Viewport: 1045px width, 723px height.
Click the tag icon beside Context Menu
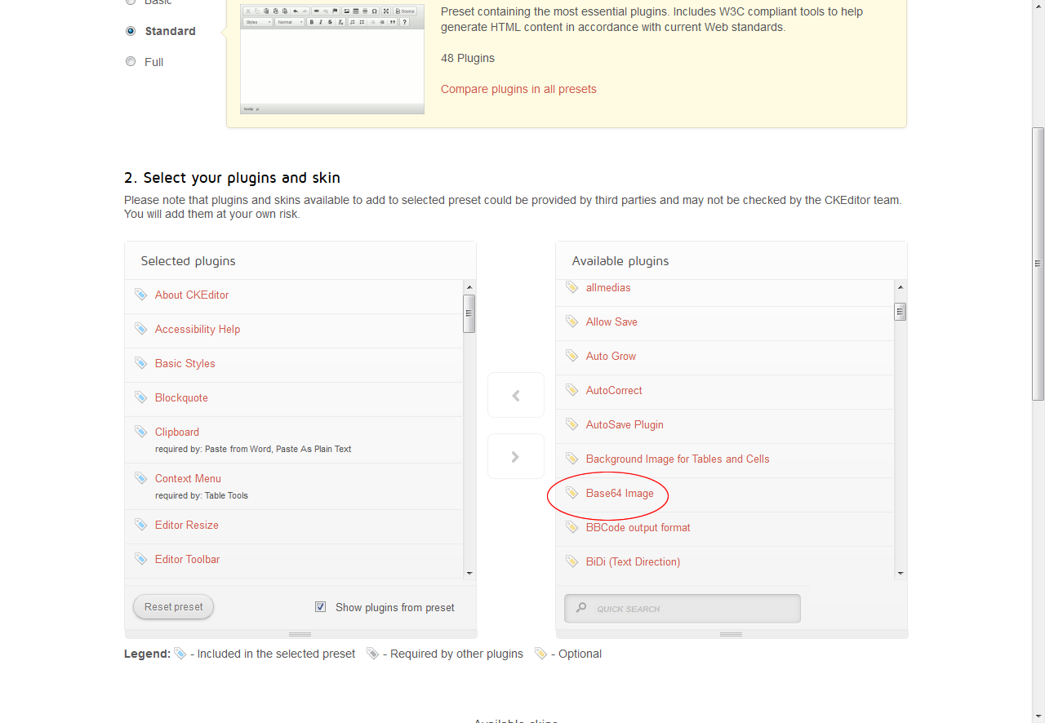140,478
